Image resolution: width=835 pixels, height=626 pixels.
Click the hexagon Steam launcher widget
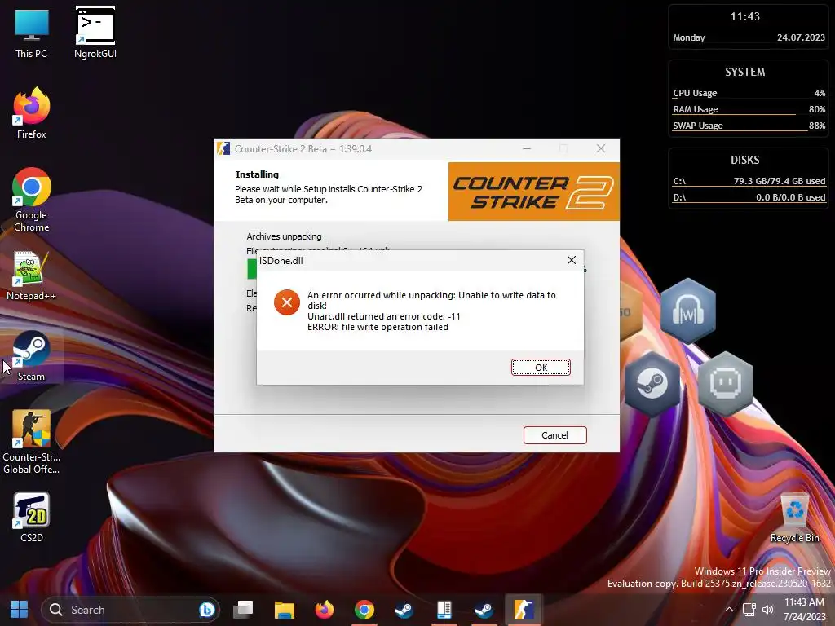(x=652, y=383)
